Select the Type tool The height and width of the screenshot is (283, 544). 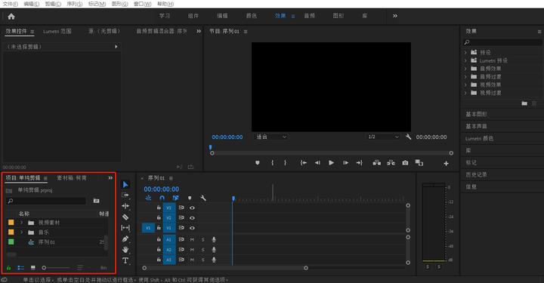click(125, 260)
